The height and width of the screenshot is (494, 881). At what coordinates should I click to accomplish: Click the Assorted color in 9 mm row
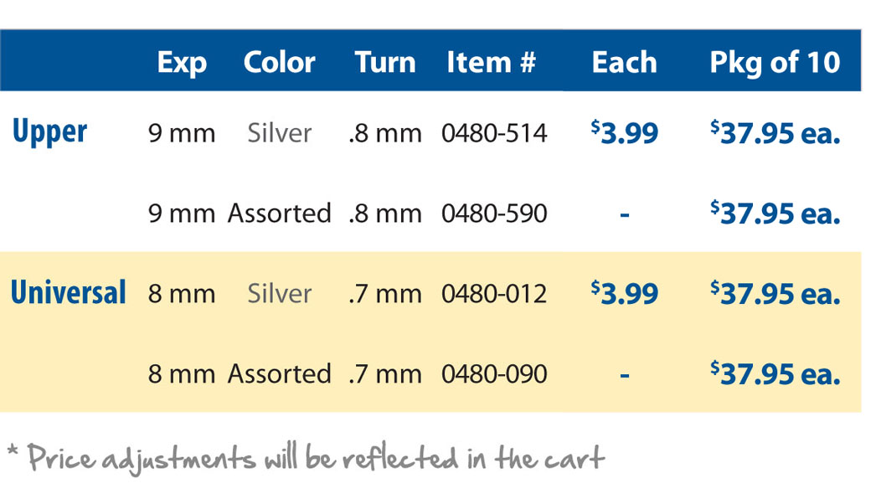click(x=279, y=214)
